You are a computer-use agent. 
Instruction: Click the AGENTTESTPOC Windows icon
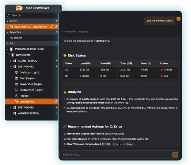point(15,61)
